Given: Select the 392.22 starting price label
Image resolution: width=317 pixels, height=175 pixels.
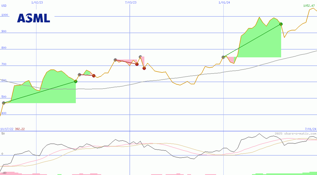Looking at the screenshot, I should [20, 129].
